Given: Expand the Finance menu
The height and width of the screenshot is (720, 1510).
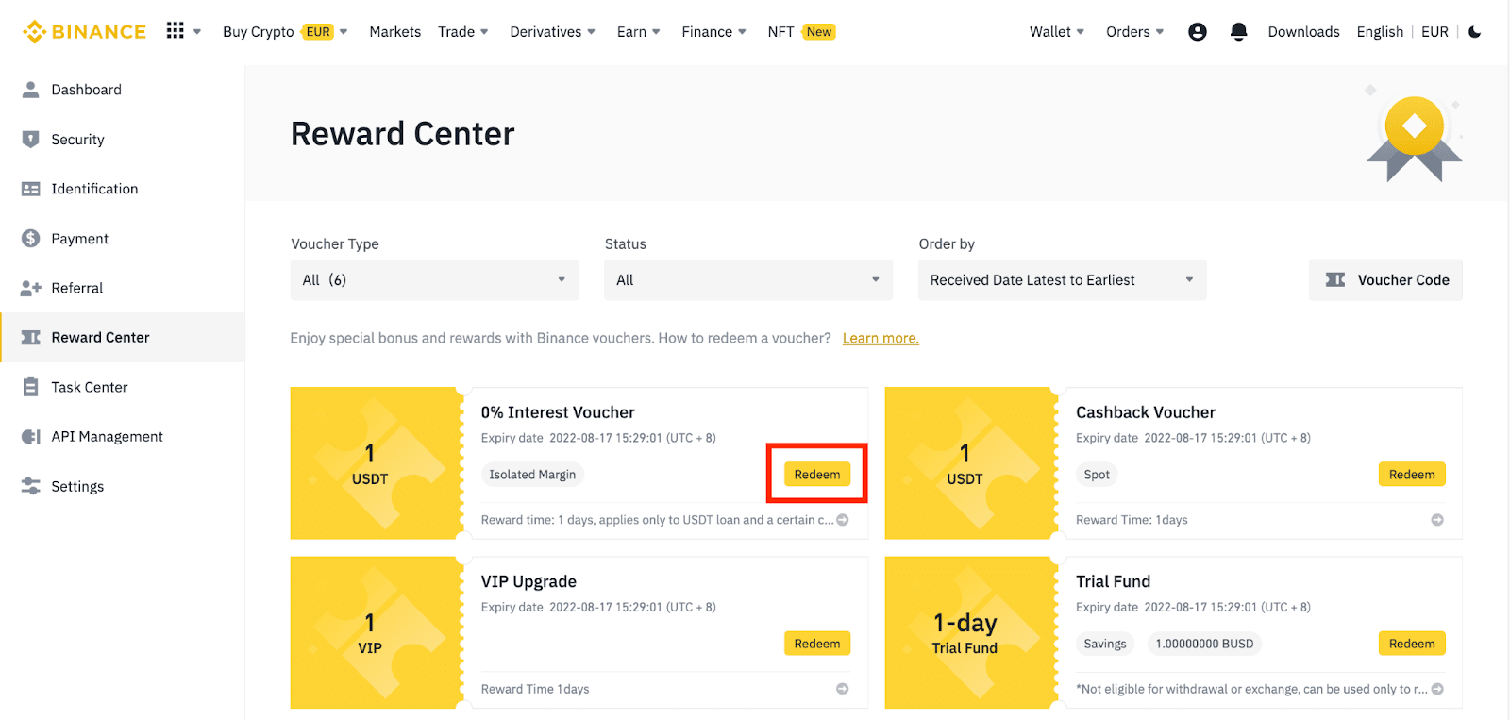Looking at the screenshot, I should click(x=714, y=32).
